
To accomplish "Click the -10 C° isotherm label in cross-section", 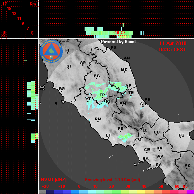I will [119, 33].
